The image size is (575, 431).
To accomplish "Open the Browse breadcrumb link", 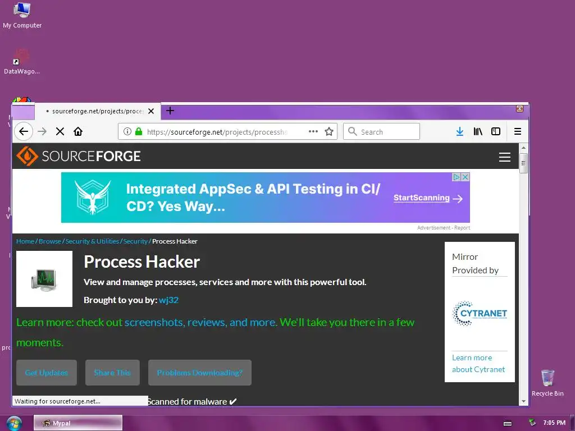I will click(x=50, y=241).
